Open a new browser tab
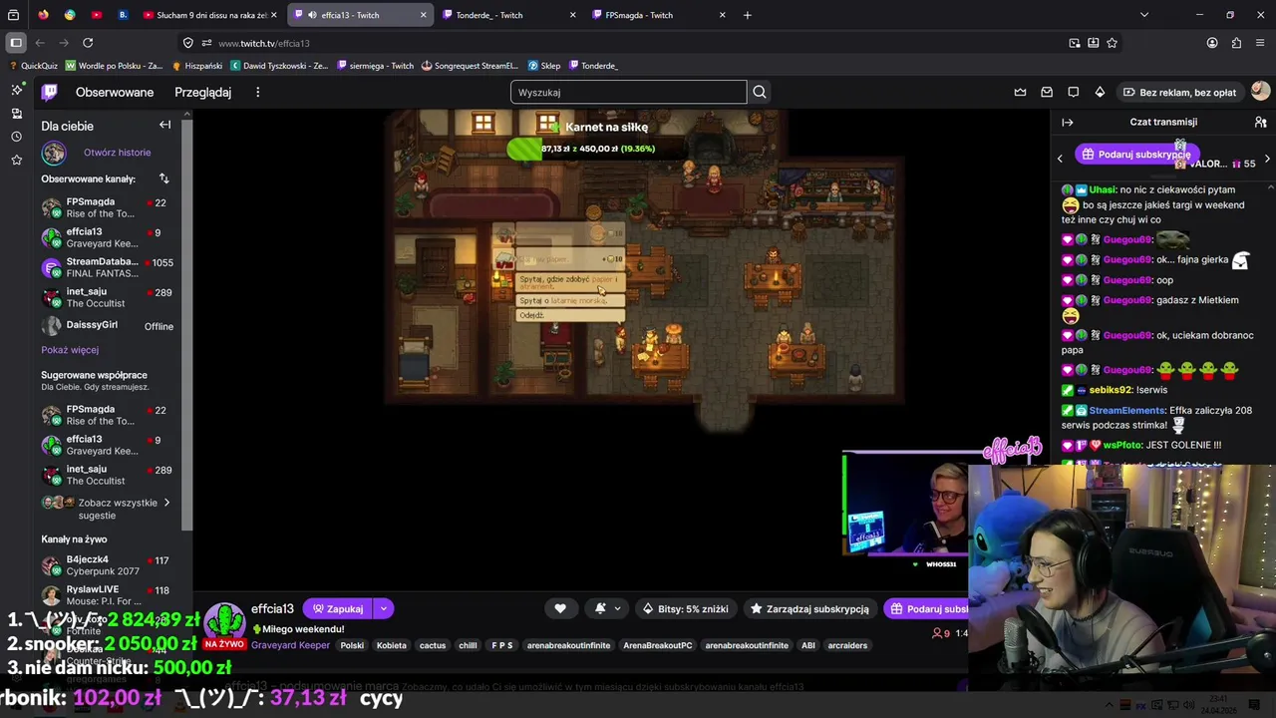1276x718 pixels. [747, 15]
